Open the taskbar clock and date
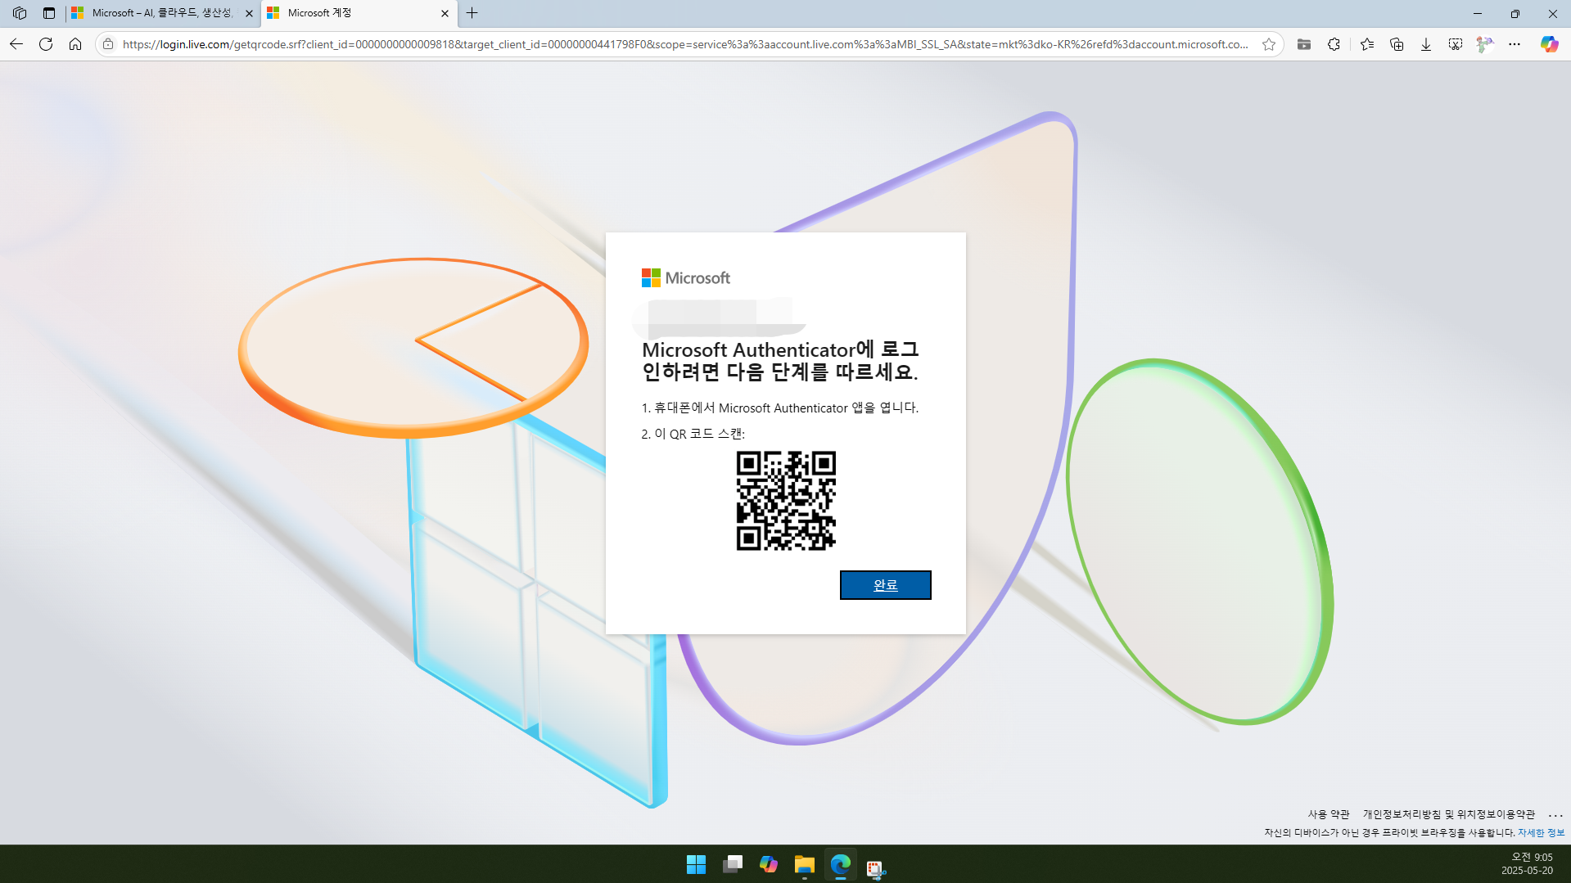 pos(1527,864)
